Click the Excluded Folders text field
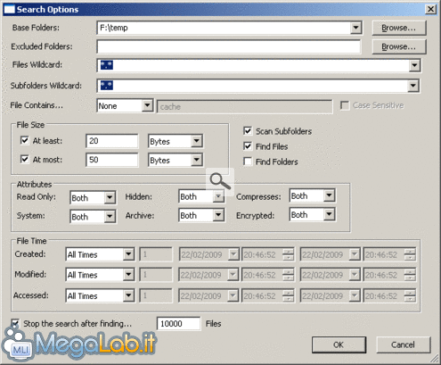Screen dimensions: 441x365 [229, 46]
